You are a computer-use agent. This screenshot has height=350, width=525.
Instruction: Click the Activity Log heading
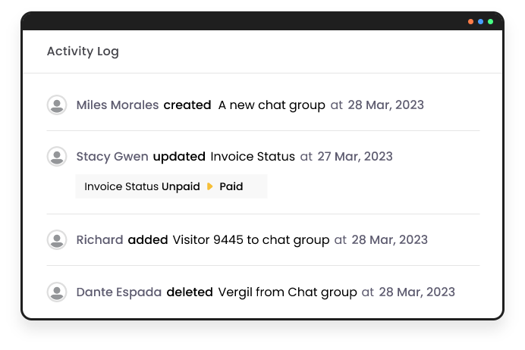click(83, 52)
